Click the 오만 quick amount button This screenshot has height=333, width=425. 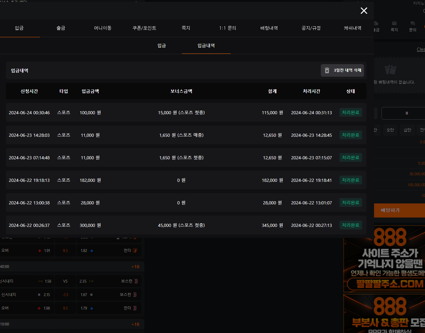coord(390,130)
